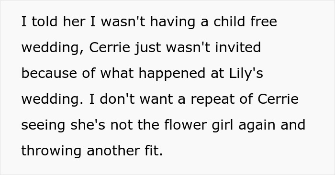Click the word "having" in the text
The image size is (335, 175).
[173, 22]
